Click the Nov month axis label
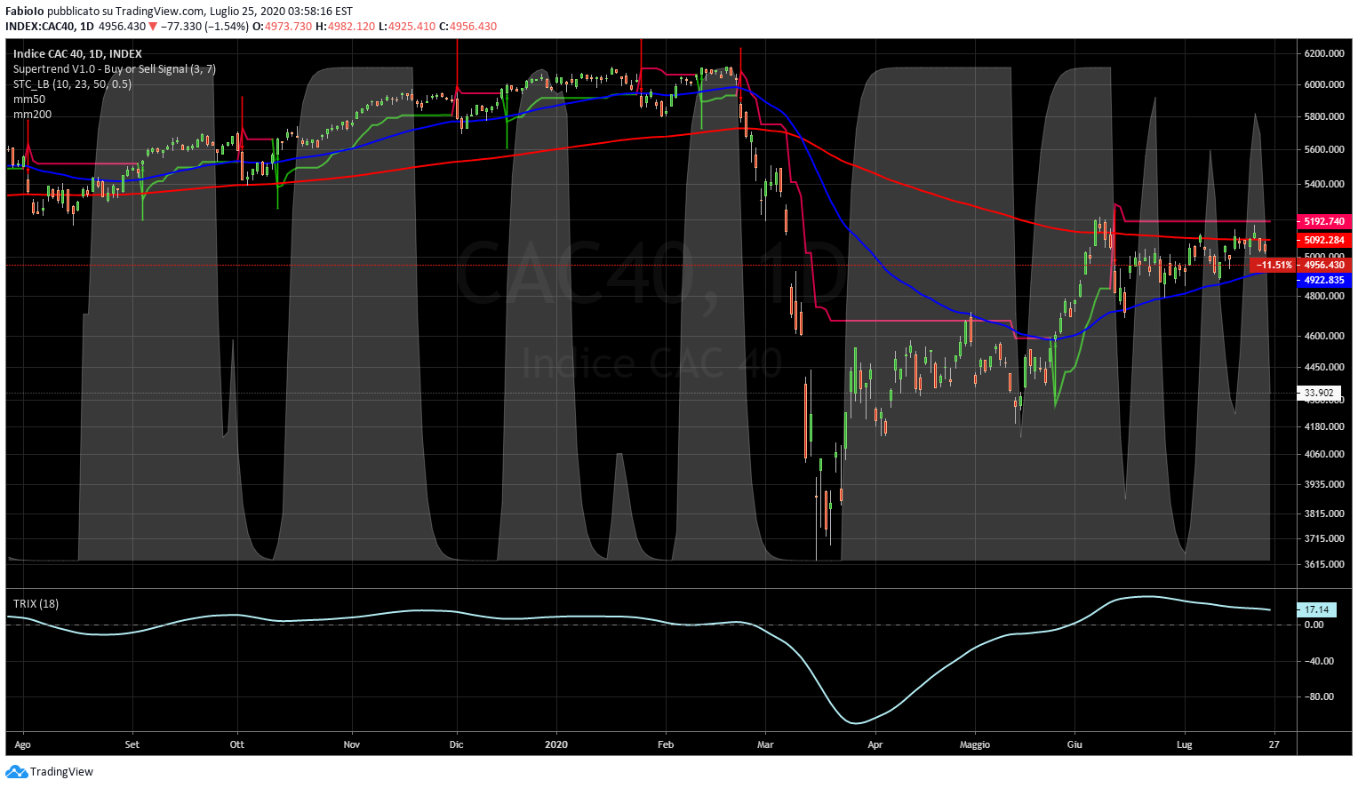This screenshot has width=1358, height=788. pos(352,744)
